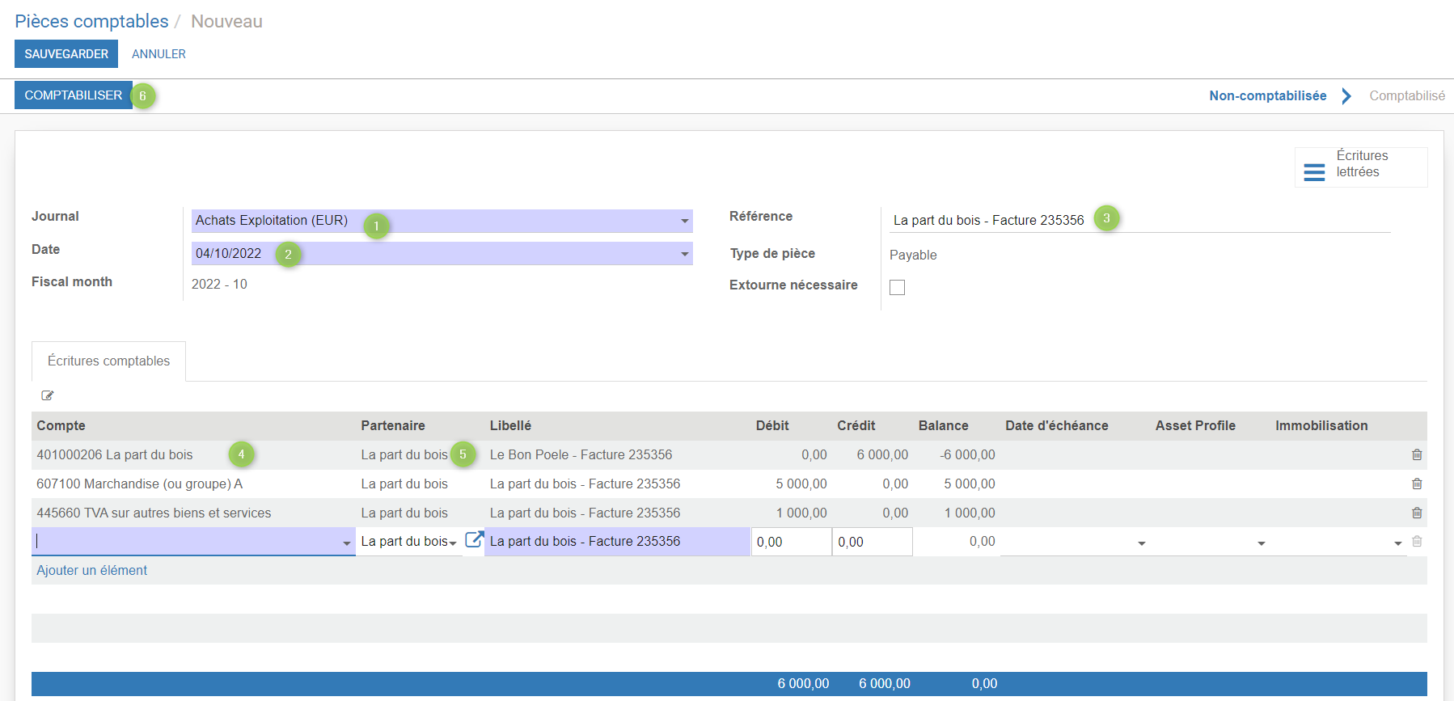1454x701 pixels.
Task: Open the Date picker dropdown
Action: point(685,254)
